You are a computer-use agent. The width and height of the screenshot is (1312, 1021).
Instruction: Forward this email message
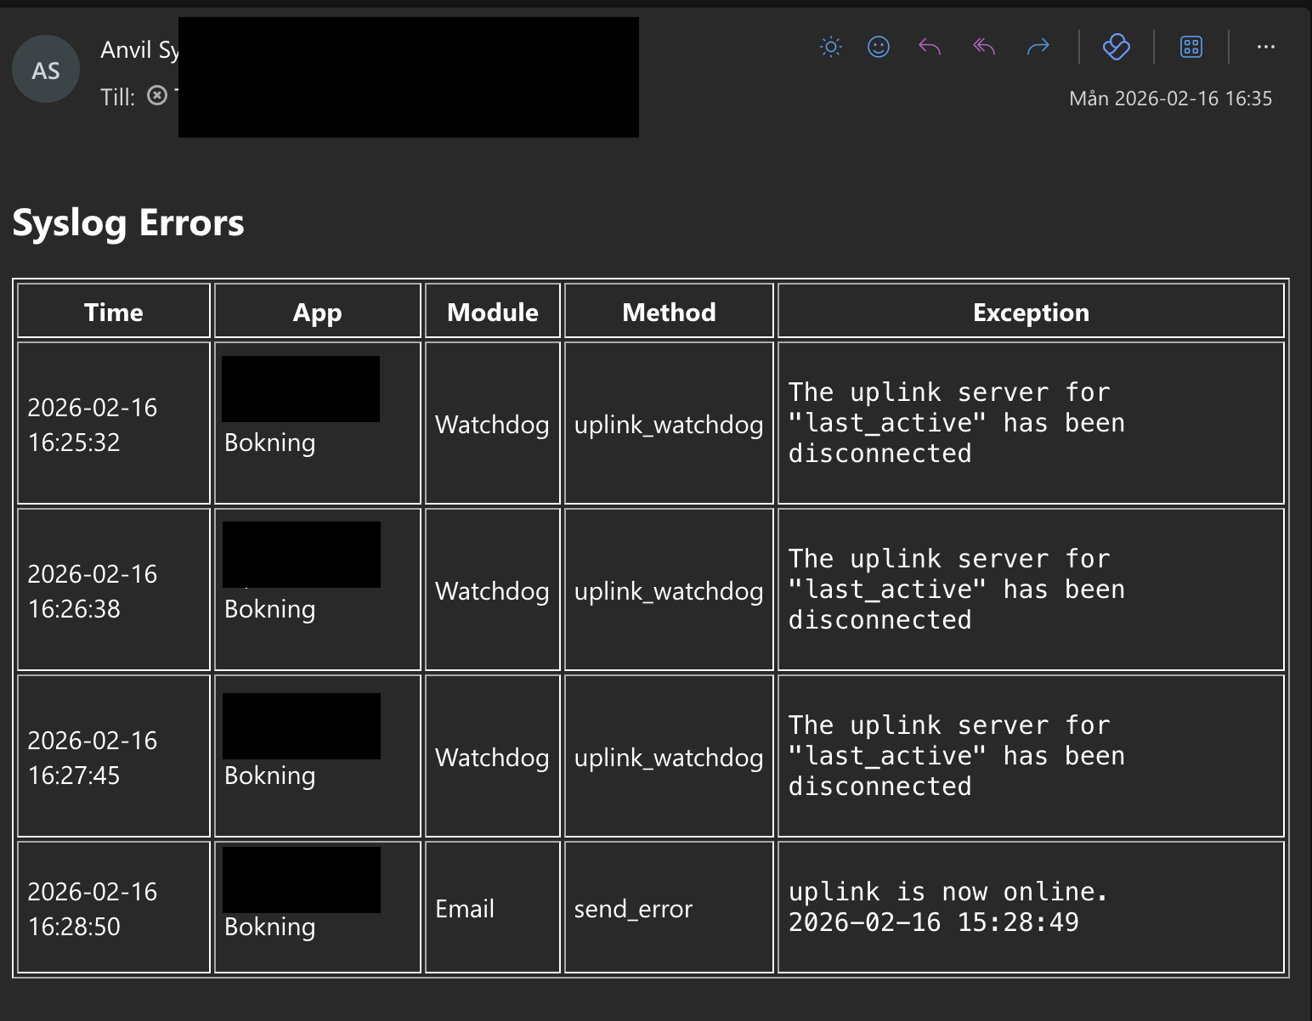tap(1038, 47)
